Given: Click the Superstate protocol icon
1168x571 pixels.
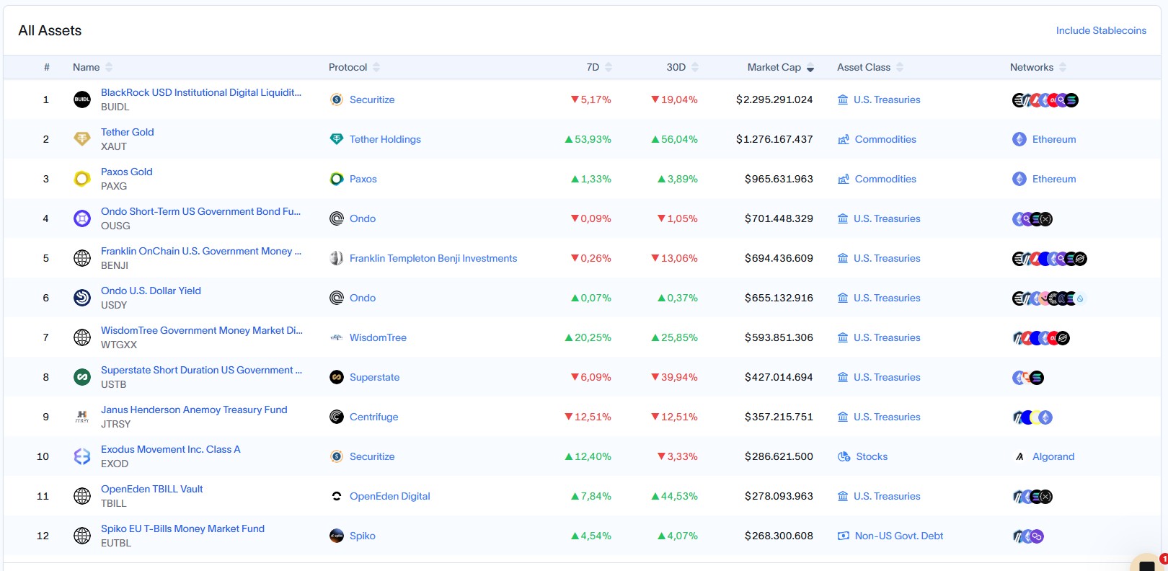Looking at the screenshot, I should point(337,377).
